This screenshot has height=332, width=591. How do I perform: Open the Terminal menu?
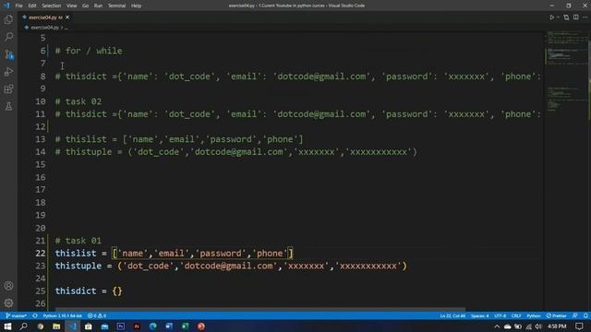coord(117,6)
